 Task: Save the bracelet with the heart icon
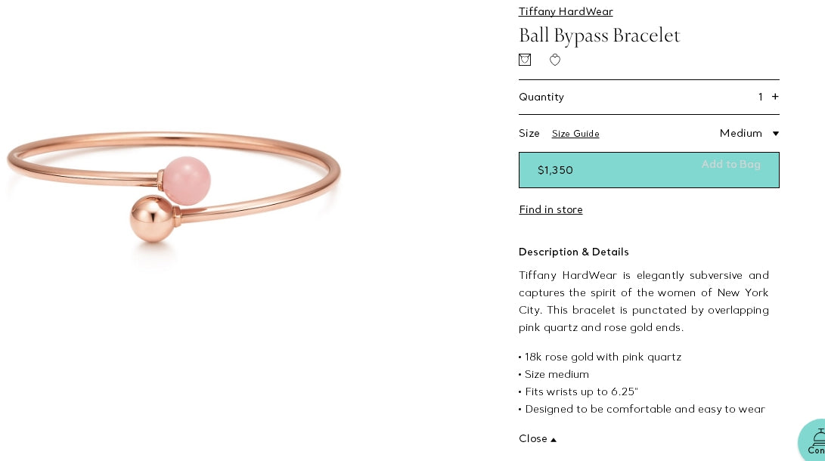click(555, 60)
